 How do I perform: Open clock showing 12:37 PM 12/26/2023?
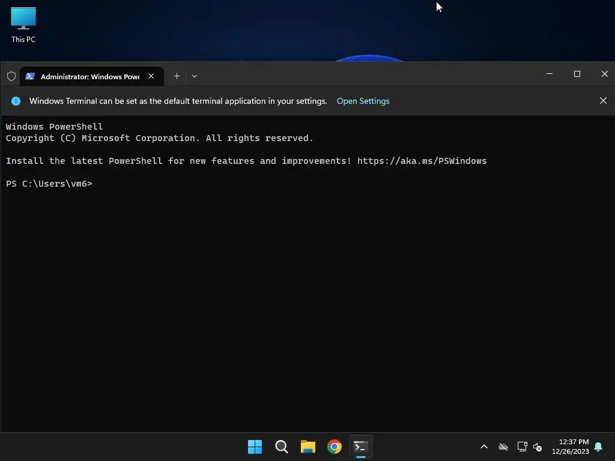coord(571,447)
